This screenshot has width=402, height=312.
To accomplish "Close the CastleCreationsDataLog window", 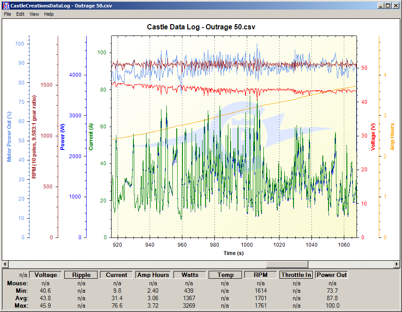I will point(395,6).
